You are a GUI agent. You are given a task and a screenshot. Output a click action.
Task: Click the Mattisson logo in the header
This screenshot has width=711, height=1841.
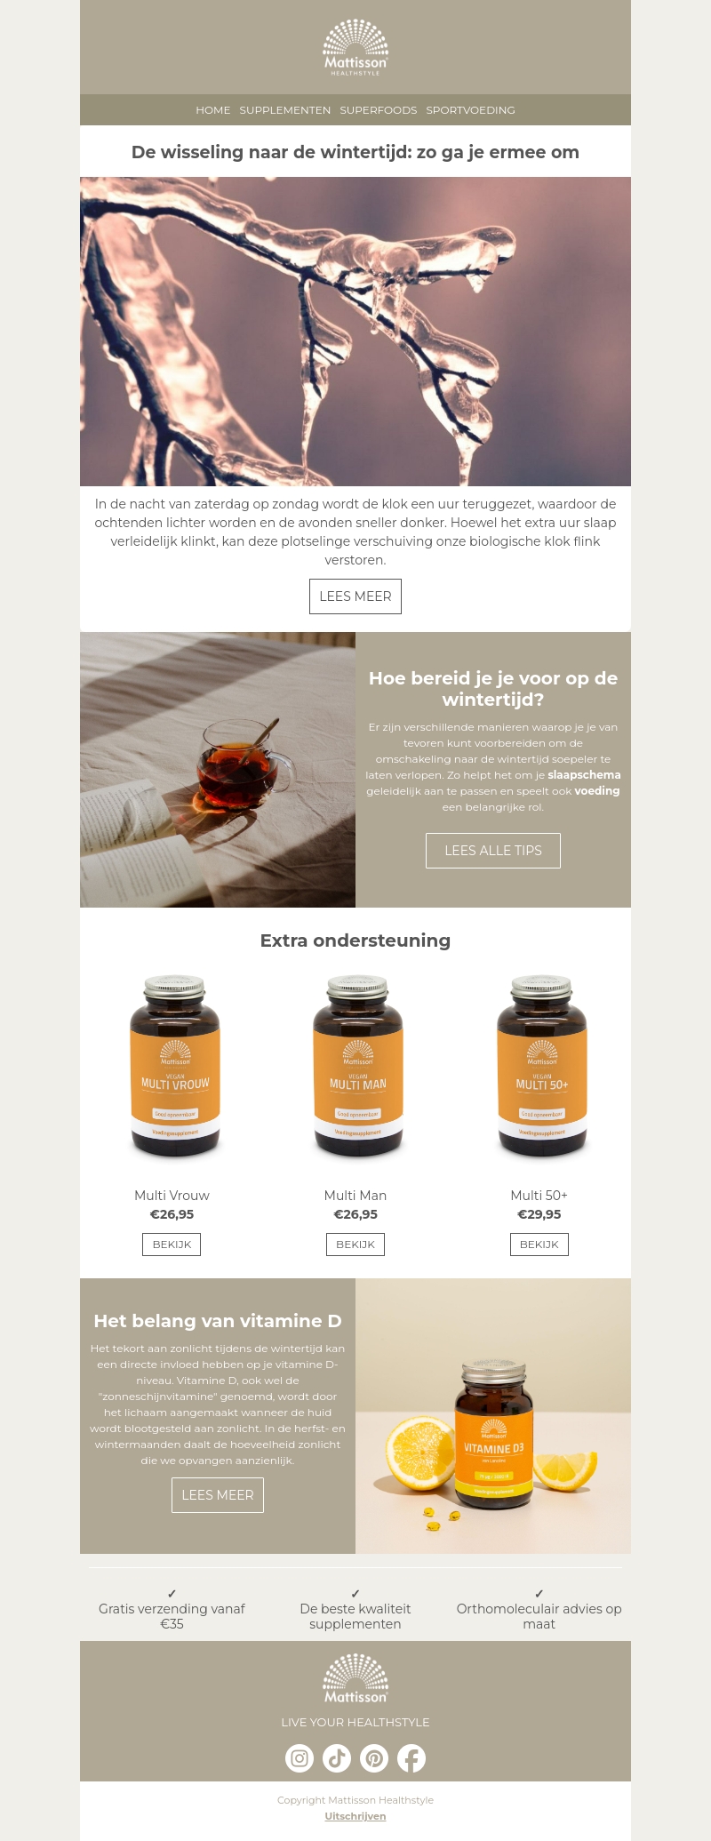click(355, 48)
